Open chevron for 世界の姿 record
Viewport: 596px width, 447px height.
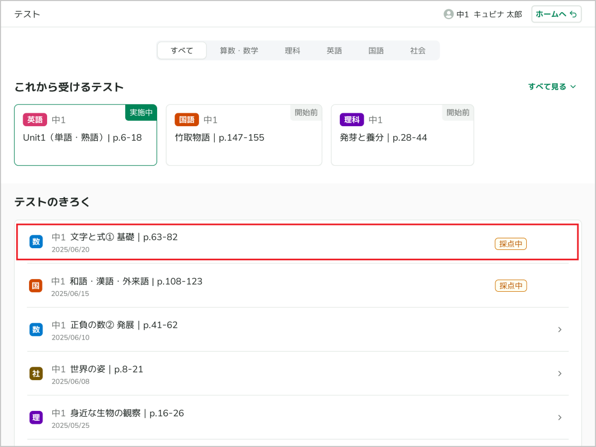click(559, 373)
